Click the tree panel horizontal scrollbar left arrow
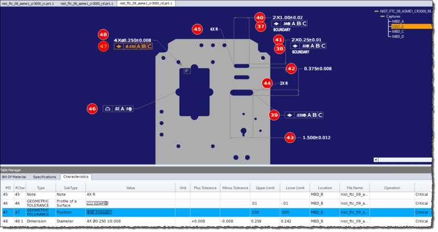438x232 pixels. pyautogui.click(x=376, y=159)
